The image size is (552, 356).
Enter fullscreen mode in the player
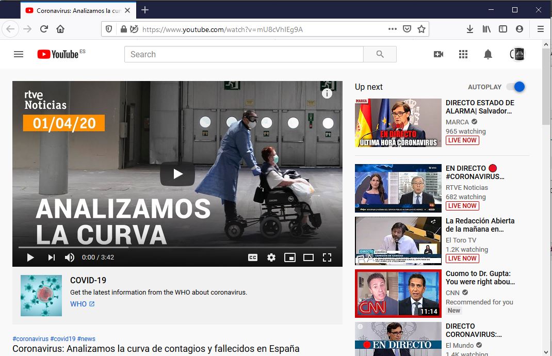327,257
